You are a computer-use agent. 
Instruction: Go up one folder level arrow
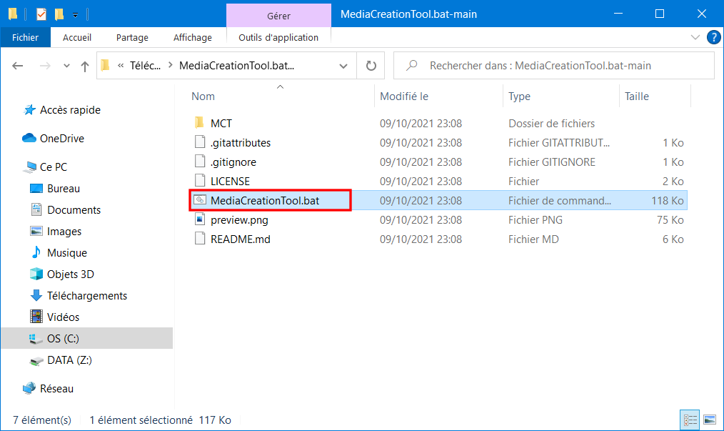[84, 66]
